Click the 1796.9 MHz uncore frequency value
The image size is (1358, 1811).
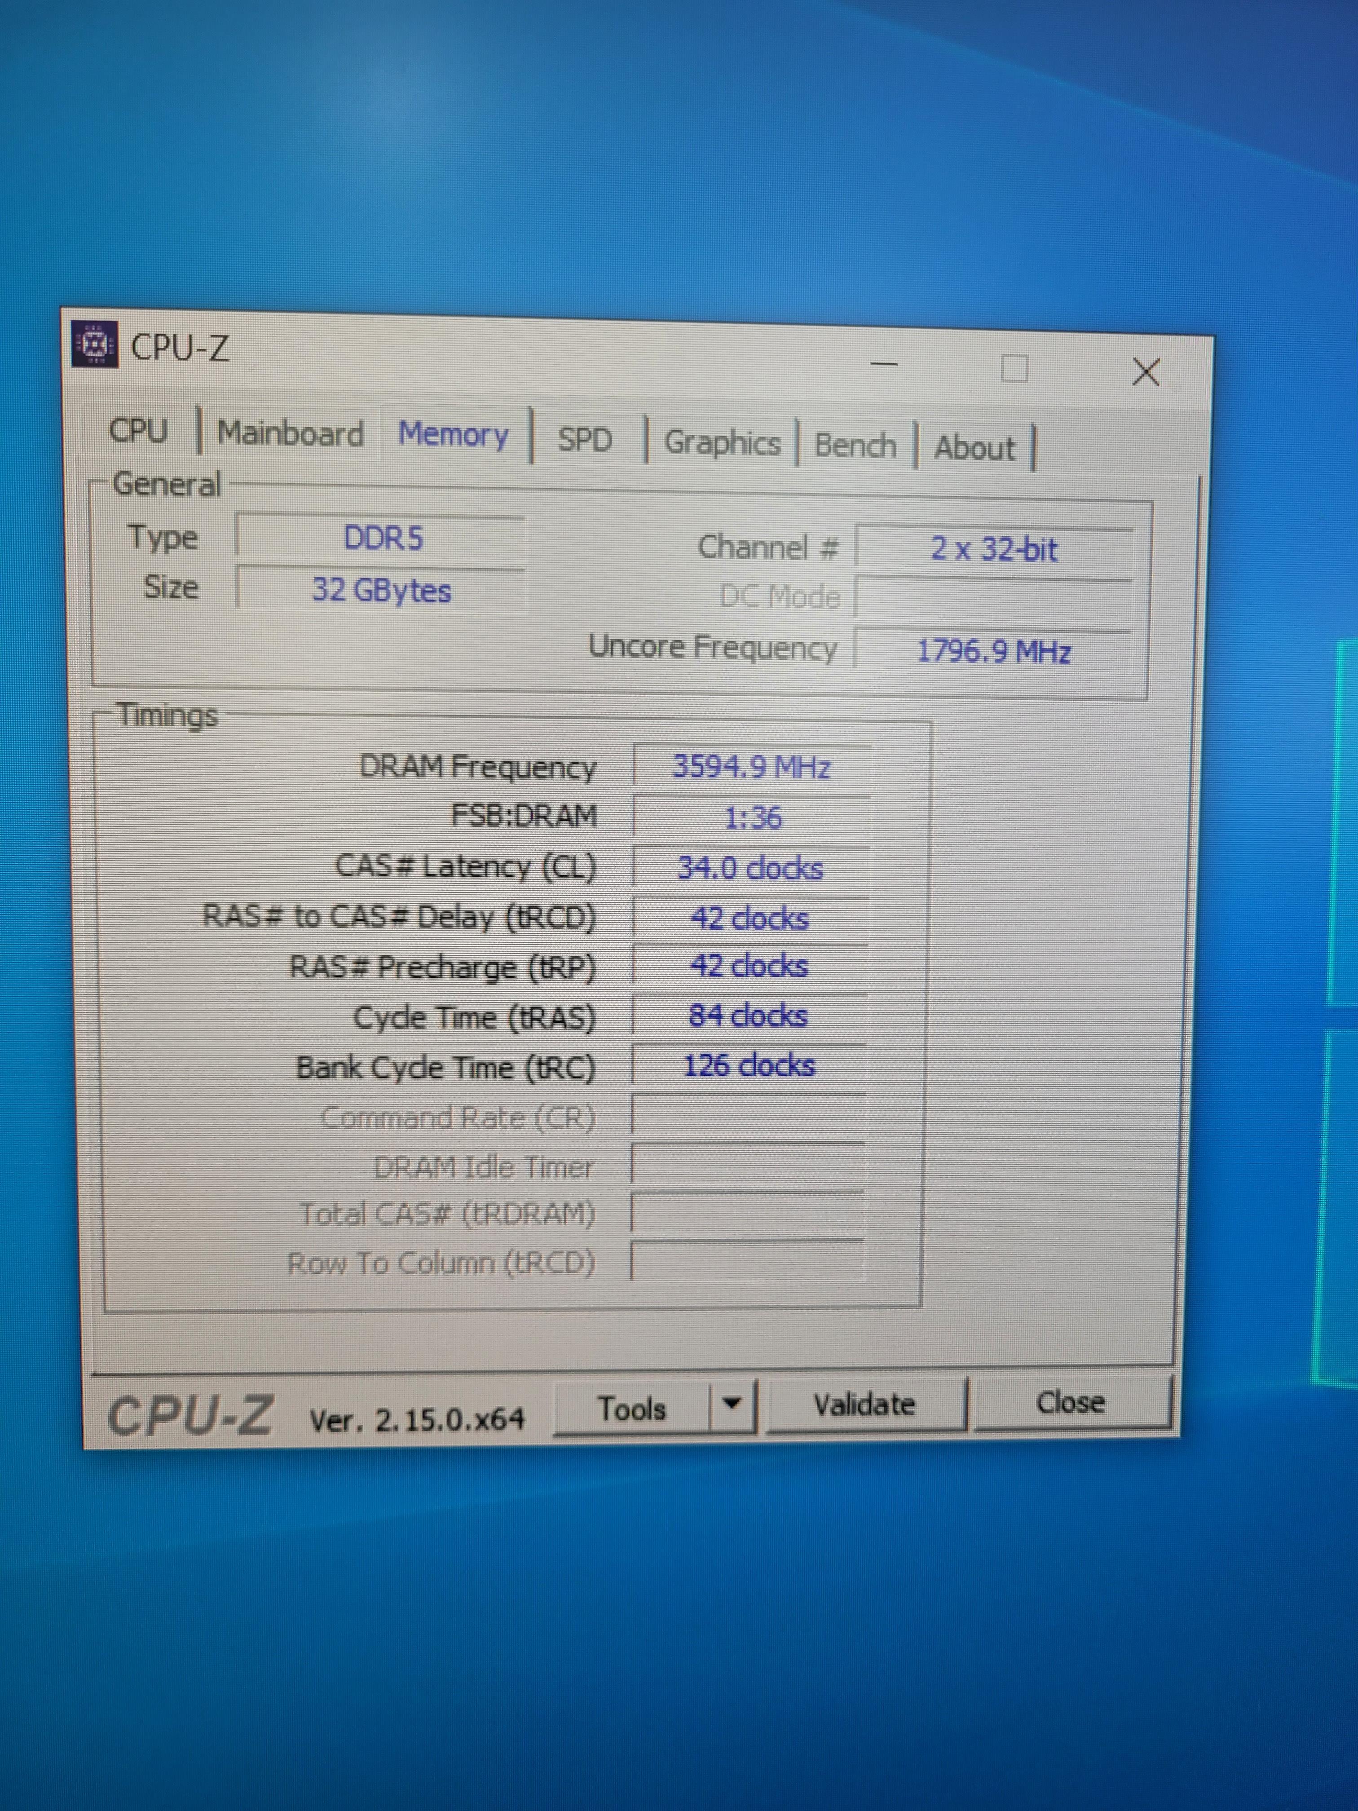point(993,652)
